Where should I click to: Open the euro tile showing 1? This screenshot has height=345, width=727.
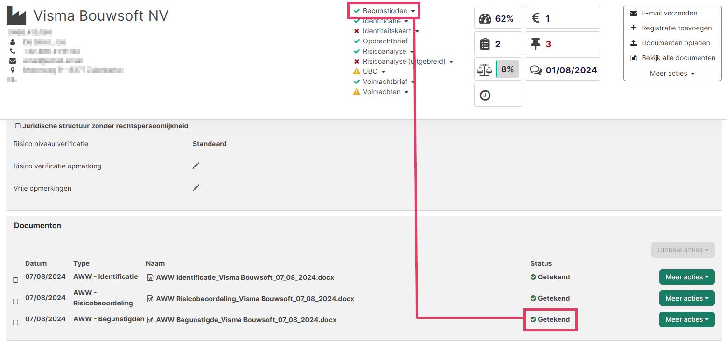tap(562, 18)
